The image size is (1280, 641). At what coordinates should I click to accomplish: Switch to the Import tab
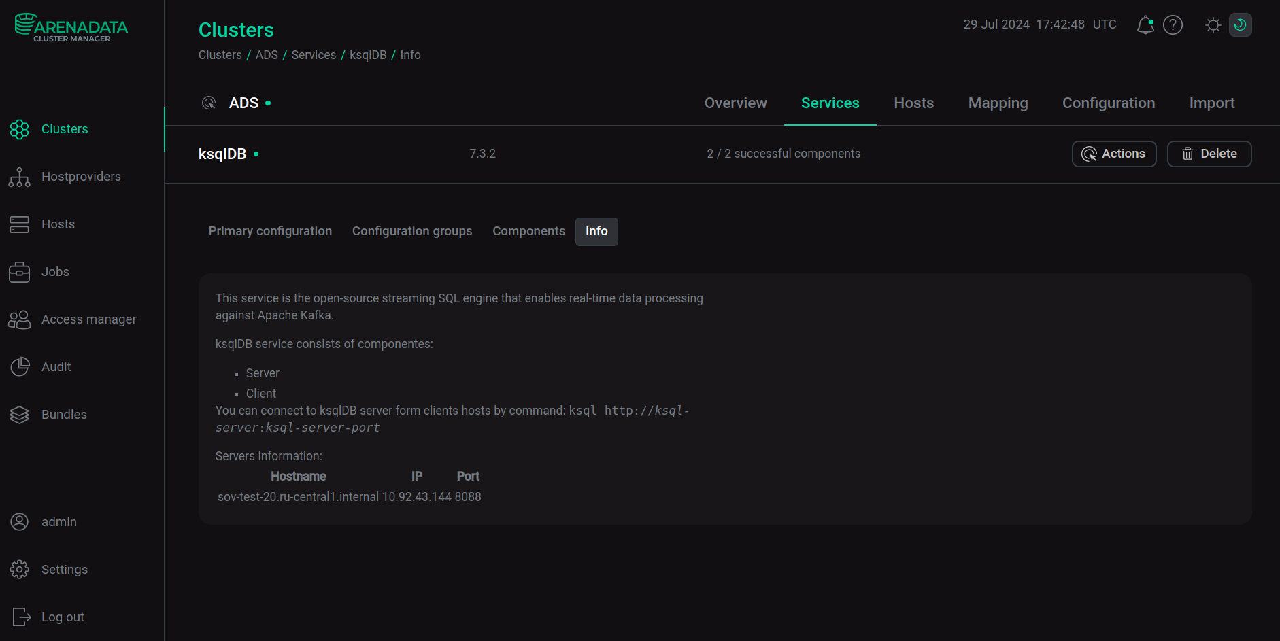pyautogui.click(x=1212, y=103)
